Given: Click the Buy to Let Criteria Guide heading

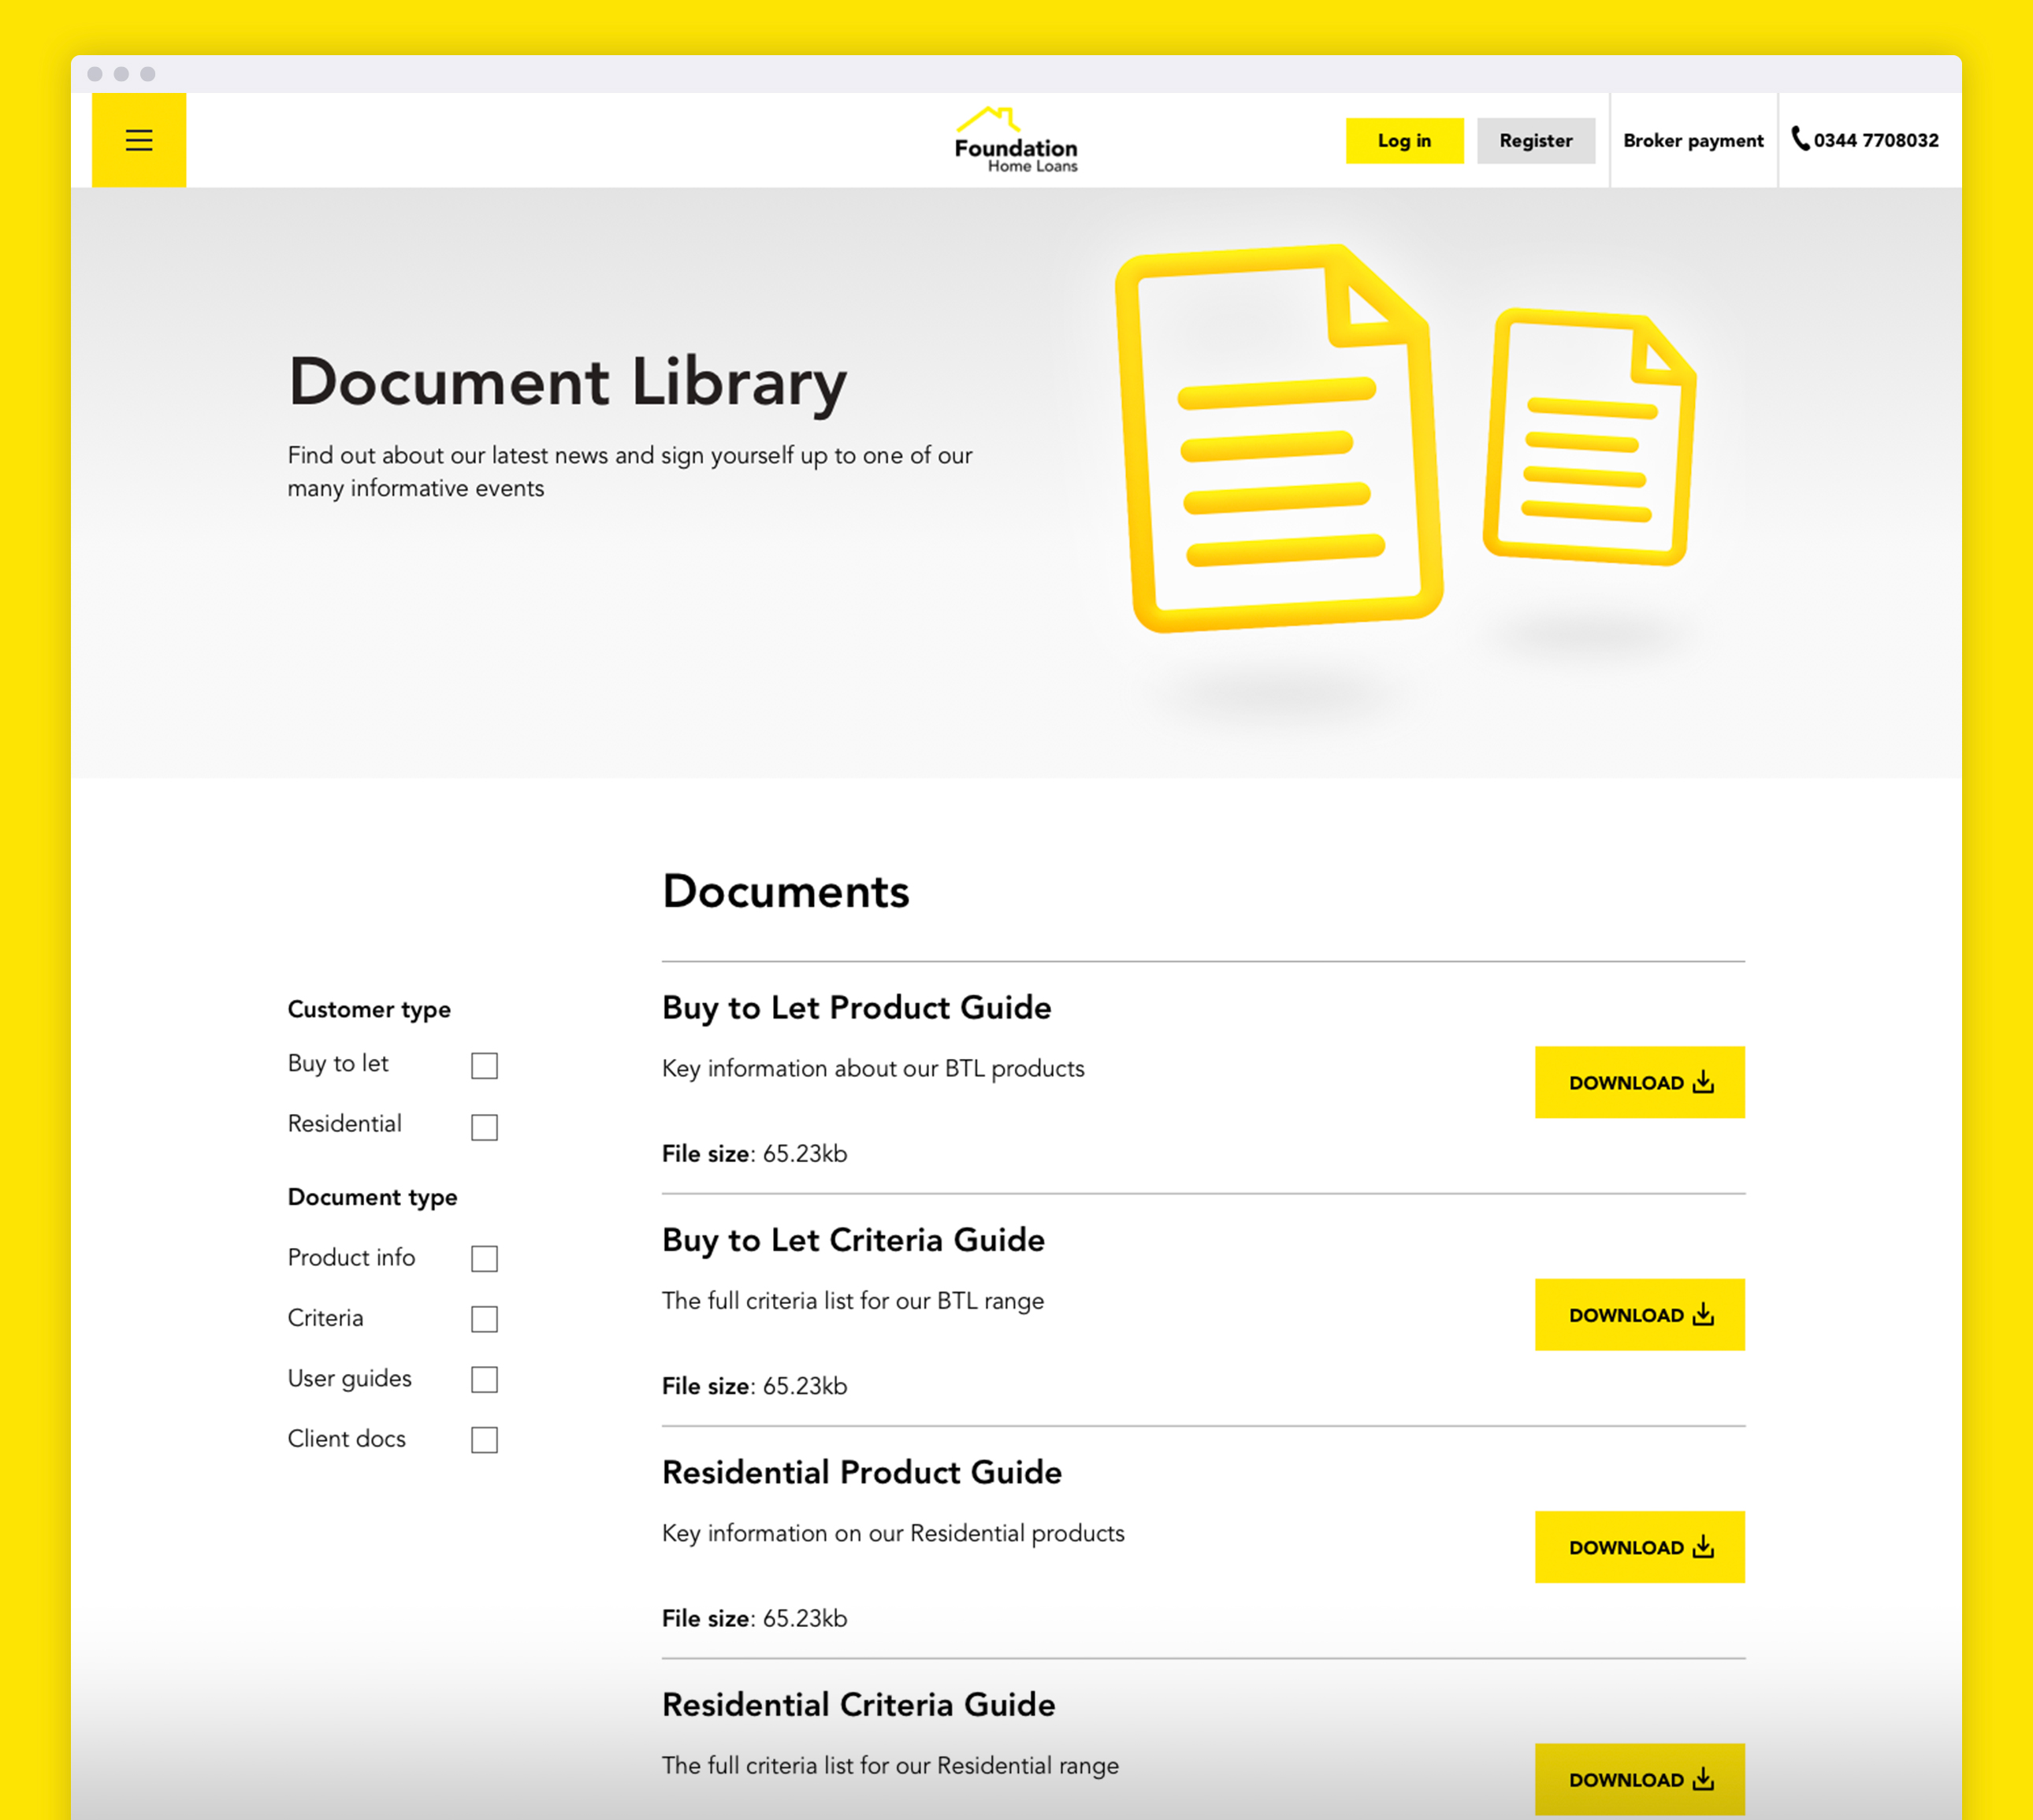Looking at the screenshot, I should point(853,1240).
